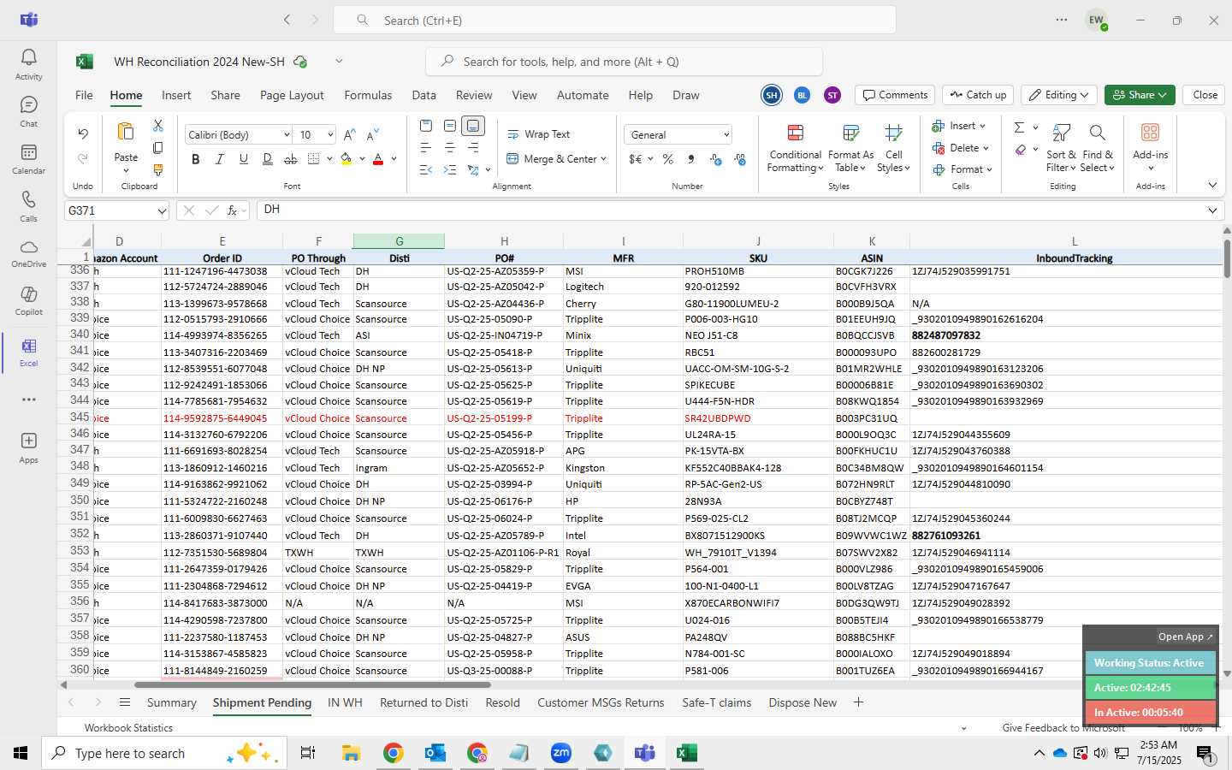Expand the Format As Table menu
Screen dimensions: 1232x770
pyautogui.click(x=850, y=148)
